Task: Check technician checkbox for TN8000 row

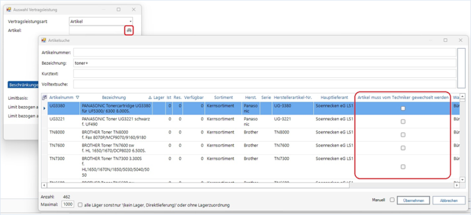Action: click(403, 135)
